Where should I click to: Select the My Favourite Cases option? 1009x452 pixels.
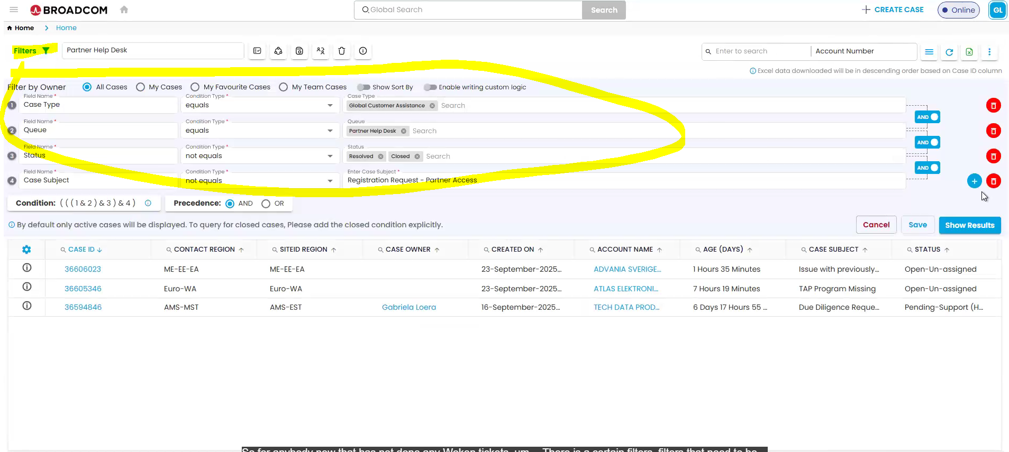point(195,87)
